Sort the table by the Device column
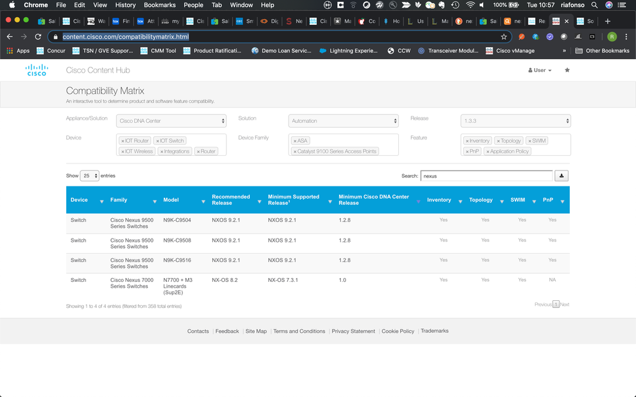Viewport: 636px width, 397px height. click(x=86, y=200)
